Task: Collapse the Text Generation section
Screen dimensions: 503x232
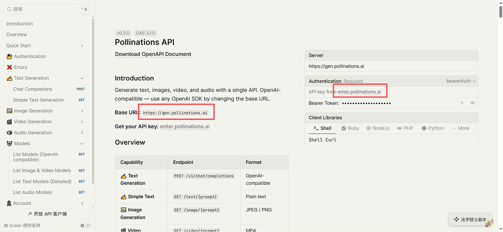Action: 82,78
